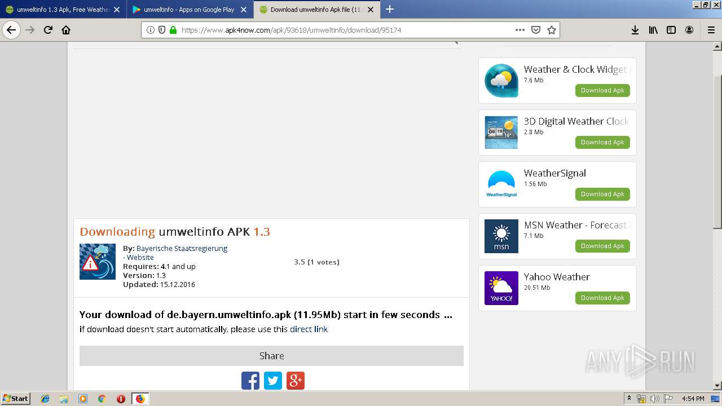
Task: Open tracking protection shield in address bar
Action: point(162,30)
